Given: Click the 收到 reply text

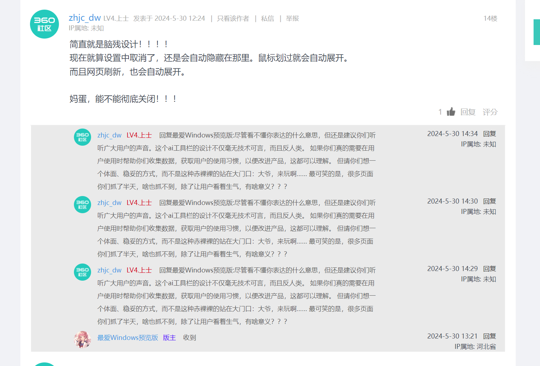Looking at the screenshot, I should 190,338.
